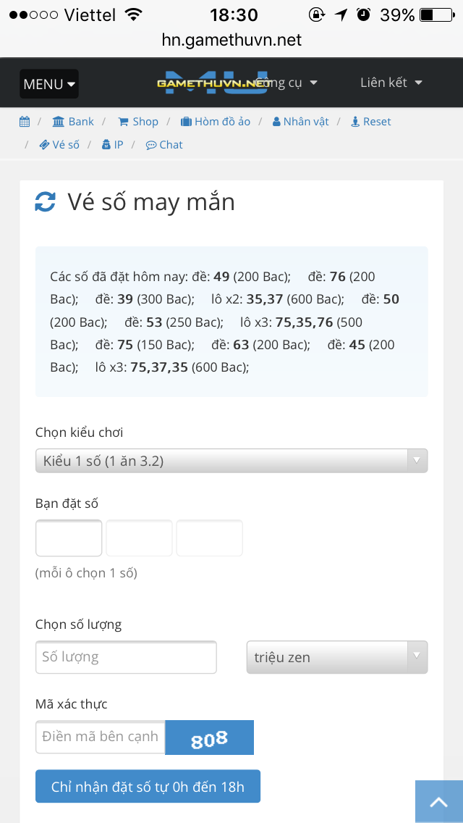
Task: Select the Reset link
Action: [x=370, y=122]
